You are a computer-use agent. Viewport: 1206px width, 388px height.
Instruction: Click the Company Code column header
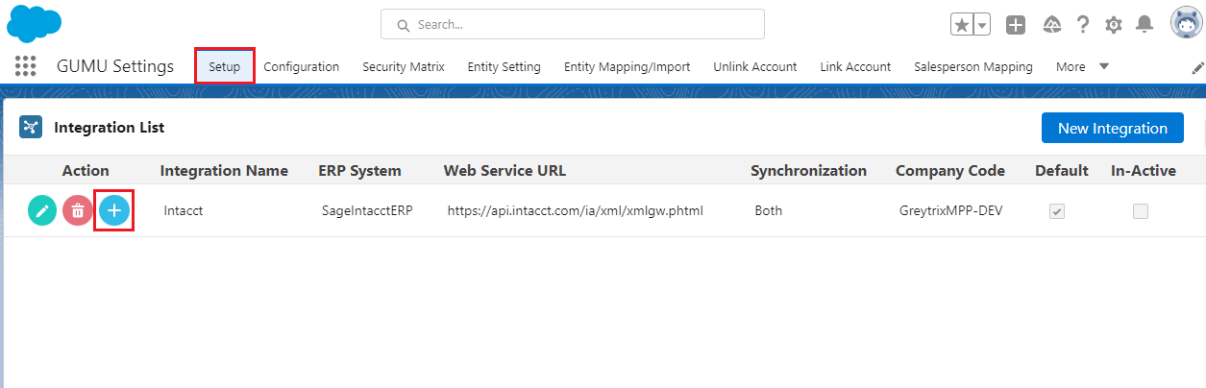tap(950, 171)
